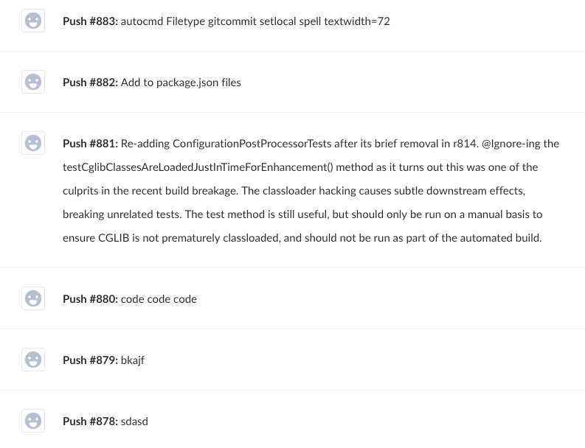Open the user avatar for Push #881
585x448 pixels.
33,143
